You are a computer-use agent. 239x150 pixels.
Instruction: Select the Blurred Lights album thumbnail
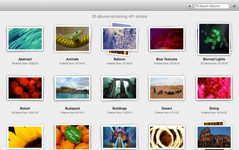pos(214,39)
